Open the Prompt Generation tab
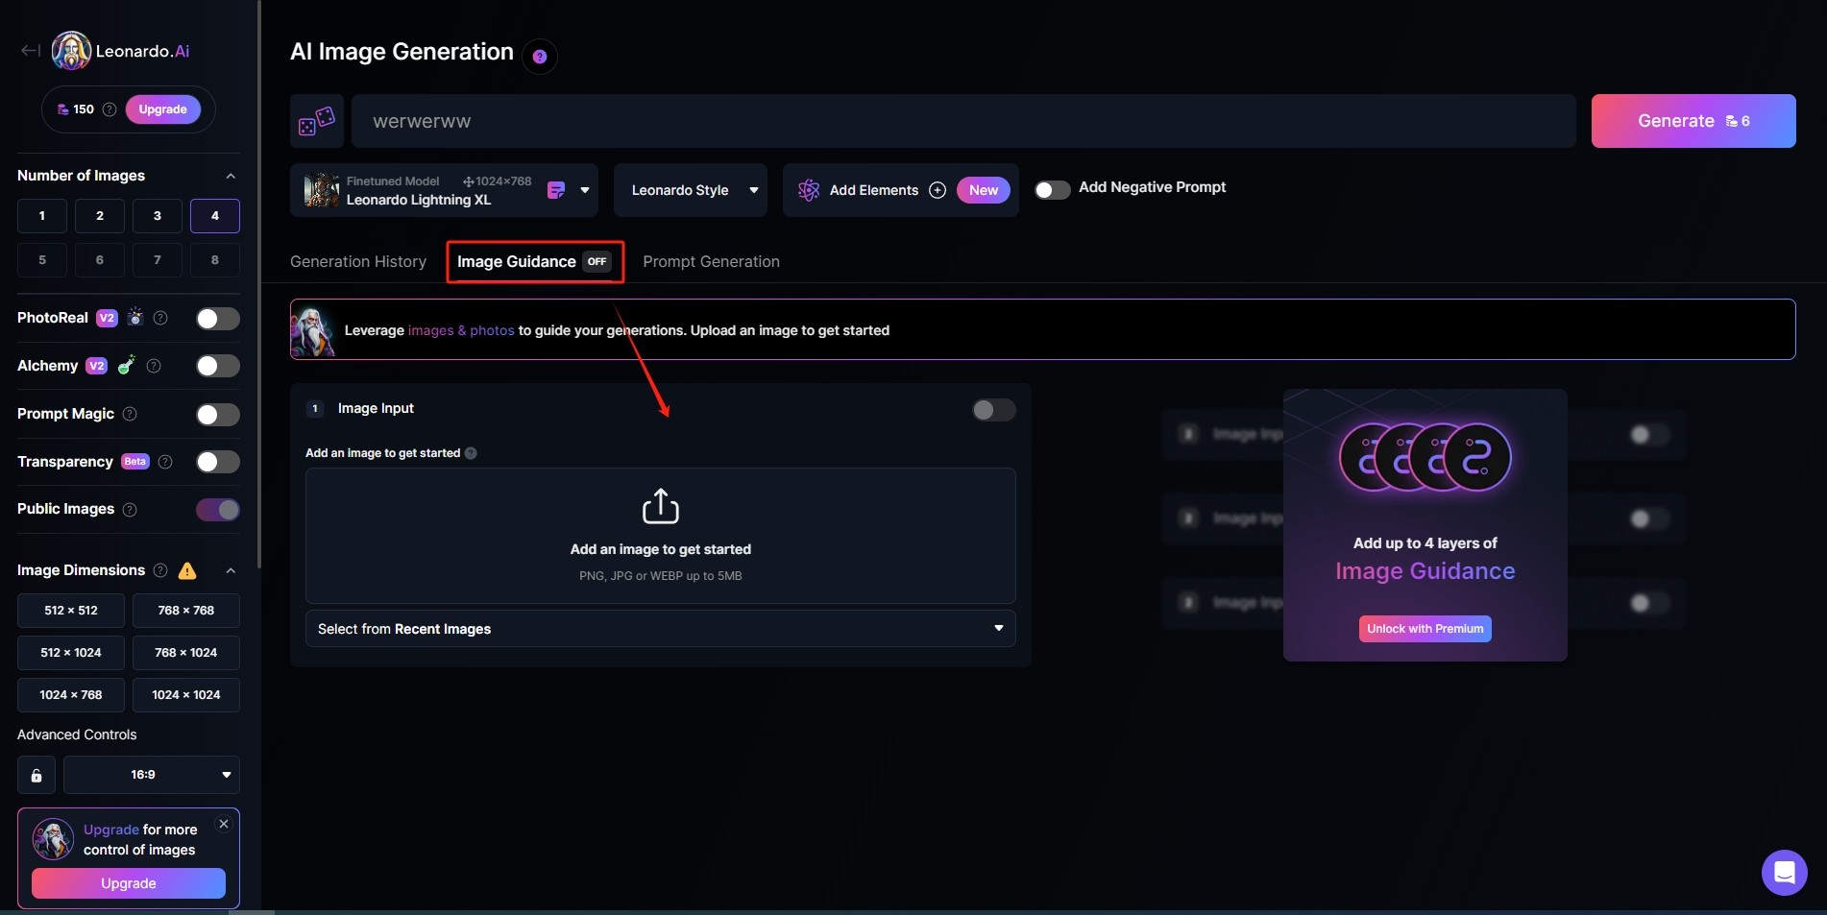Screen dimensions: 1827x915 (x=711, y=261)
